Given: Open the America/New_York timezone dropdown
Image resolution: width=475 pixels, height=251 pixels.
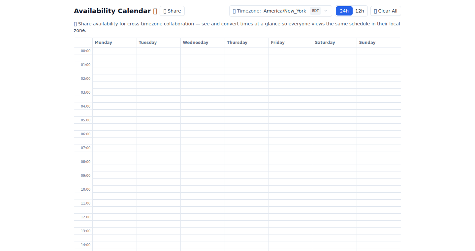Looking at the screenshot, I should point(281,11).
